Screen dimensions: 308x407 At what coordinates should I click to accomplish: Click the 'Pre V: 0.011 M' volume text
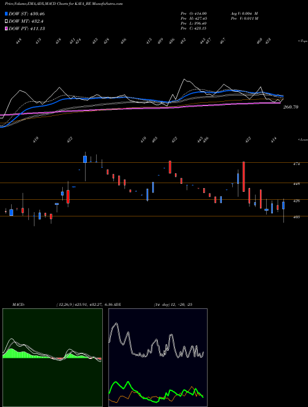(x=244, y=18)
